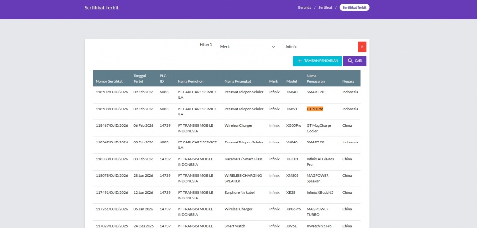Click Nomor Sertifikat column header
This screenshot has width=477, height=228.
tap(109, 81)
